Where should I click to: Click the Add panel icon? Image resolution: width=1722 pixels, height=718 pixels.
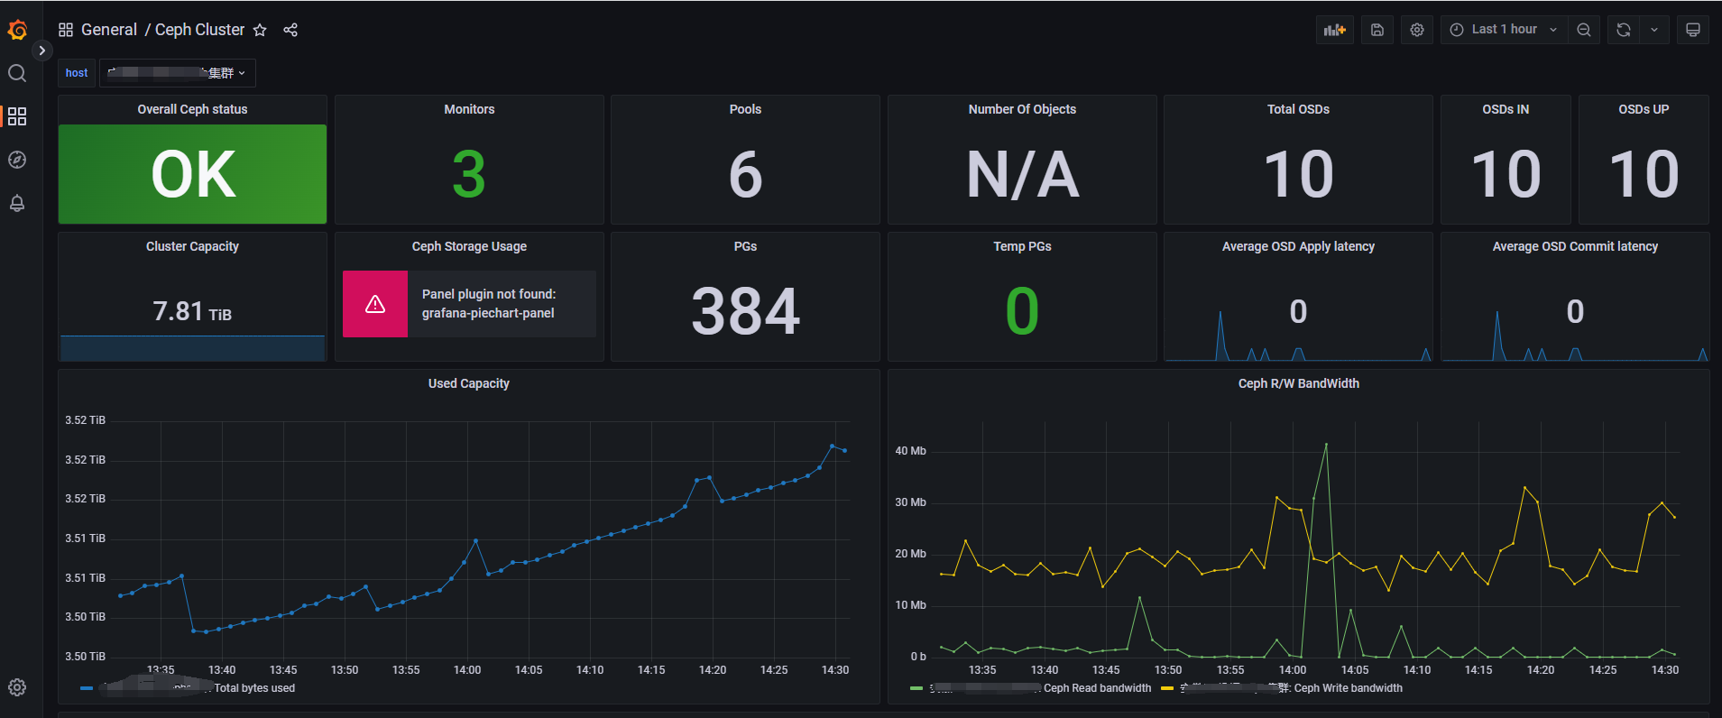[x=1335, y=30]
